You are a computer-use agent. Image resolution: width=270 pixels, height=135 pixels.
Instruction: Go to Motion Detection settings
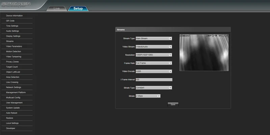(13, 52)
